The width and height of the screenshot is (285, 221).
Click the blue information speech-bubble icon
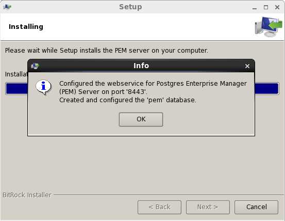(43, 87)
